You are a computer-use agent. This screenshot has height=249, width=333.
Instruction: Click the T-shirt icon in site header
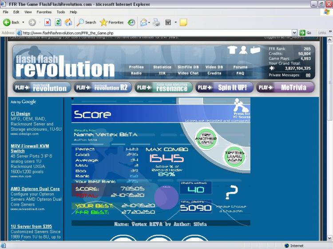coord(232,50)
